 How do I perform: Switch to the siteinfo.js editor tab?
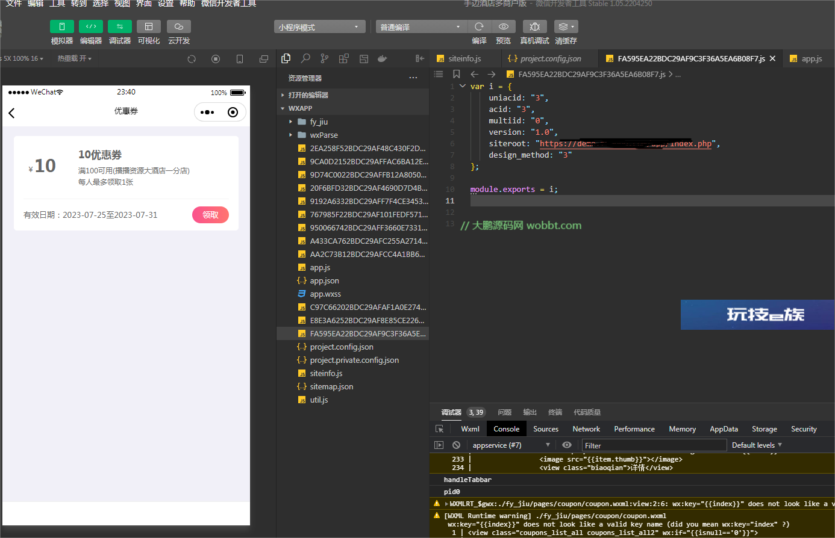tap(465, 58)
